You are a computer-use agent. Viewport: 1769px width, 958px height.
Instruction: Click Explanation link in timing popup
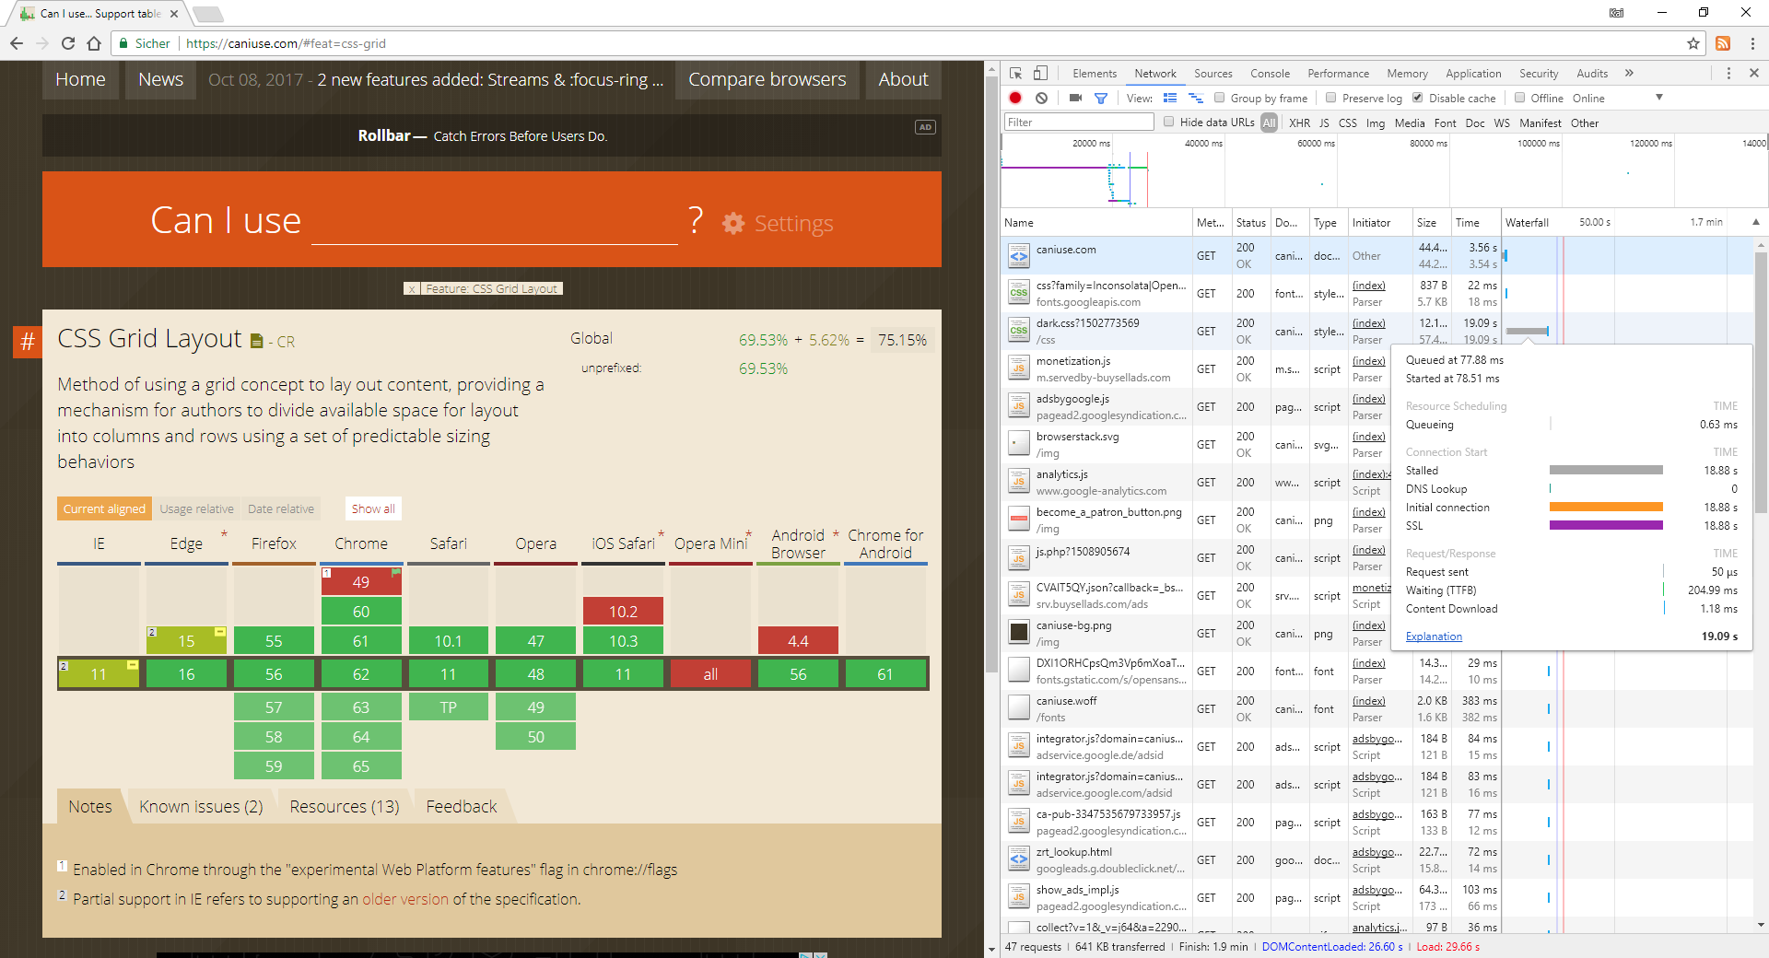(x=1434, y=637)
